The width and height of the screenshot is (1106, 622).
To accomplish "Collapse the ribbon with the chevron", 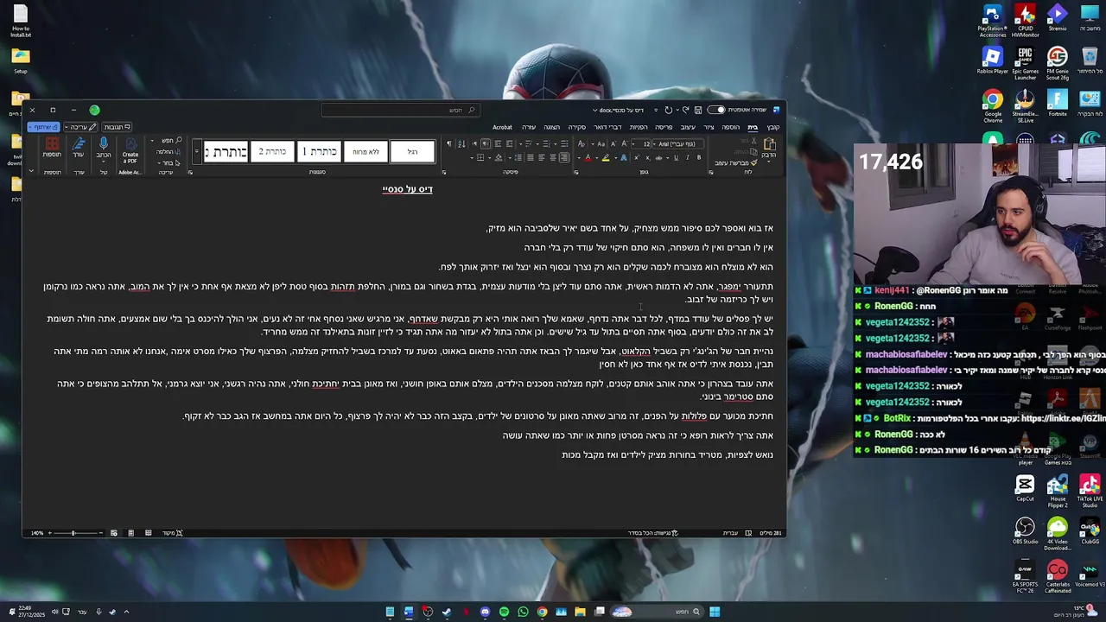I will (x=31, y=171).
